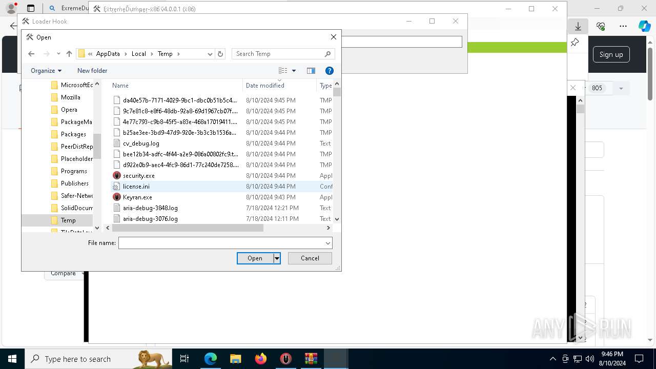Open the browser downloads icon

click(578, 26)
